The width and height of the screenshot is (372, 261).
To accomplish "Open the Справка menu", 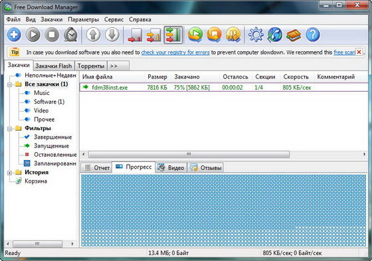I will [x=140, y=19].
